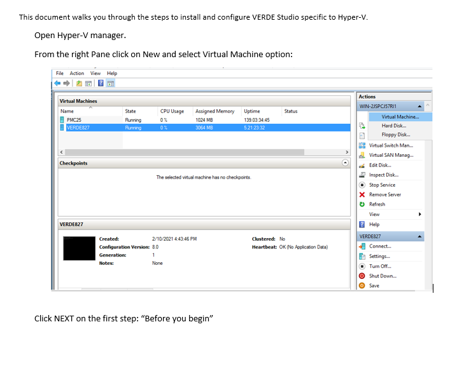Click the orange Save icon
Screen dimensions: 450x369
click(x=362, y=286)
